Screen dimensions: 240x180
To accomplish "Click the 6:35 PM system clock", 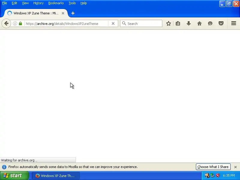I will coord(229,175).
